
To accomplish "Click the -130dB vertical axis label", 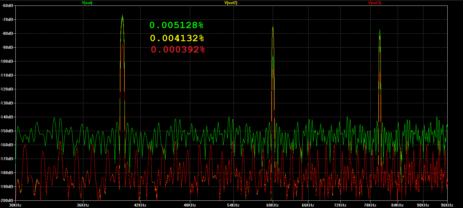I will 7,103.
